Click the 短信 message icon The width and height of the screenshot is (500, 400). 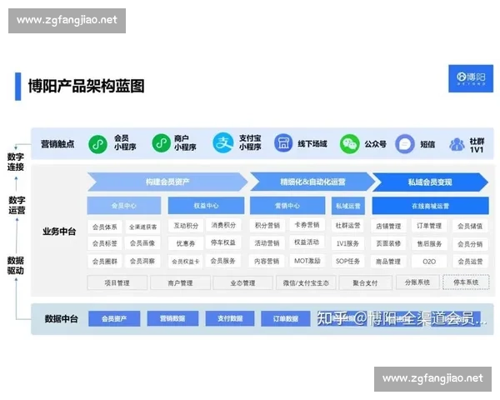point(405,143)
